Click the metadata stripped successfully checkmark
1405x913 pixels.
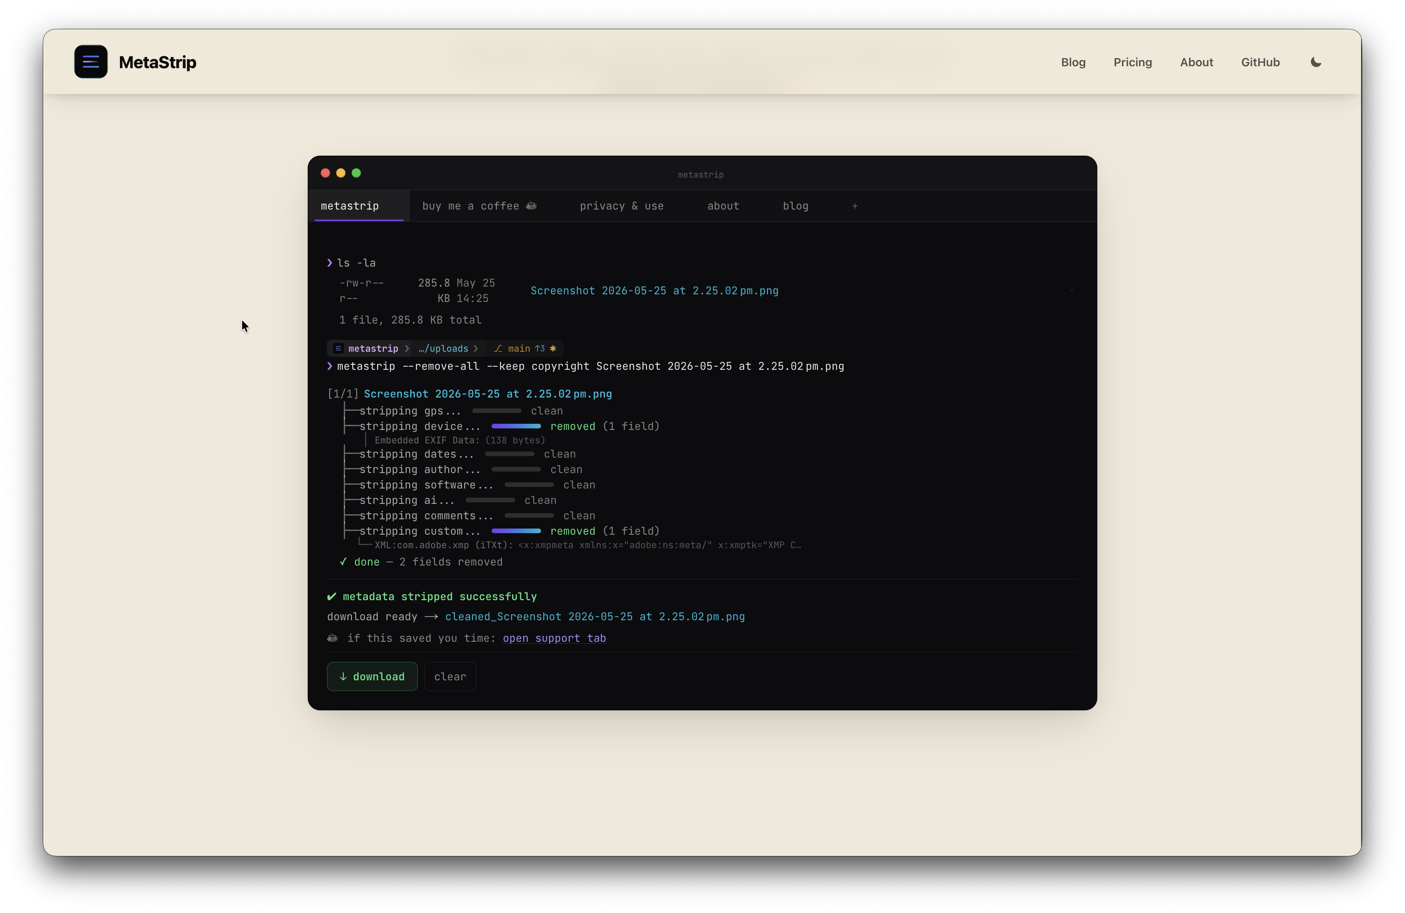(332, 596)
